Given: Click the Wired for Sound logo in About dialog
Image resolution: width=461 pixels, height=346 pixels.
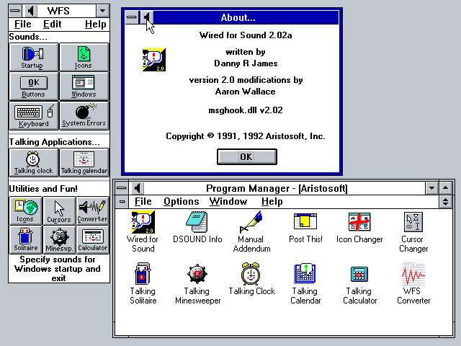Looking at the screenshot, I should pos(154,60).
